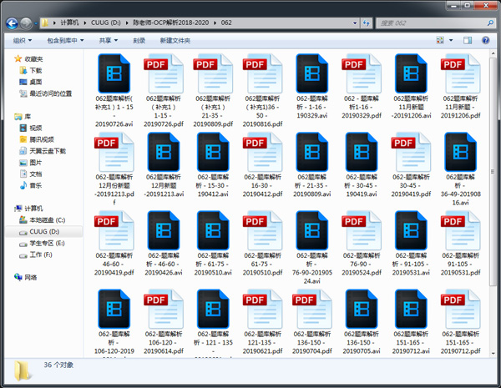Select video icon 30-45 190419.avi
The height and width of the screenshot is (388, 501).
coord(362,152)
